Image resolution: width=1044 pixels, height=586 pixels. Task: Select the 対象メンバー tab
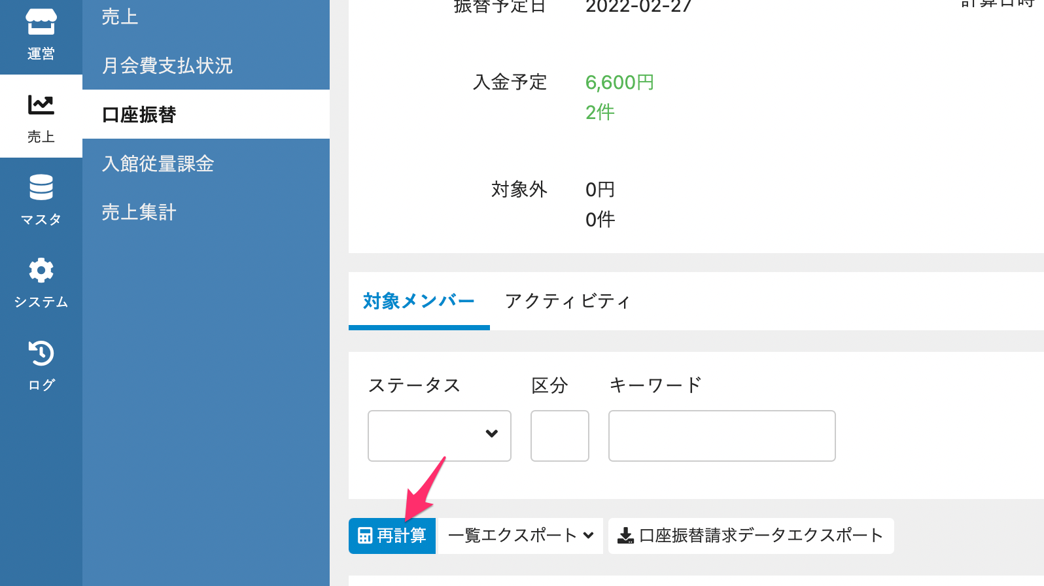click(x=419, y=301)
